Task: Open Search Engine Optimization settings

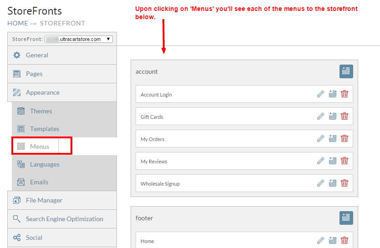Action: [62, 219]
